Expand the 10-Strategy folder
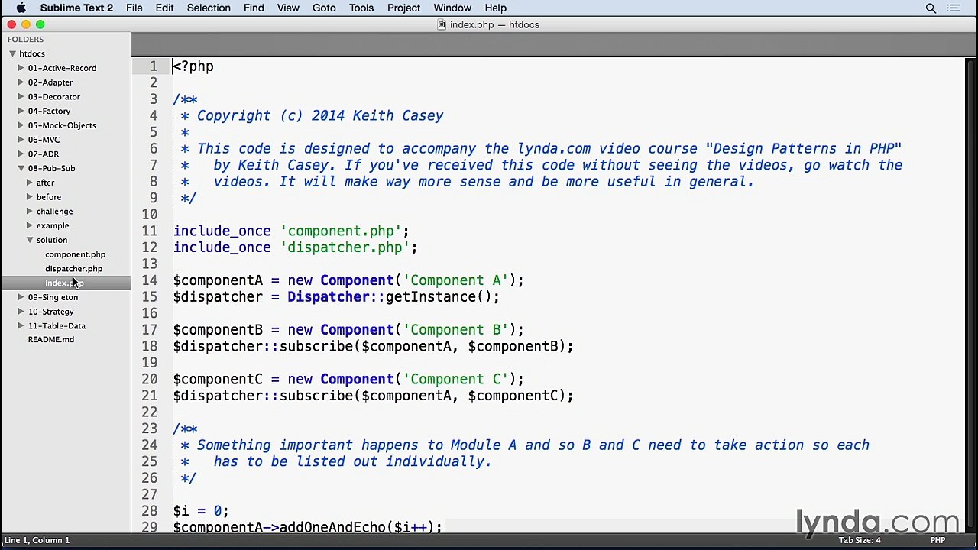The width and height of the screenshot is (978, 550). click(x=21, y=312)
